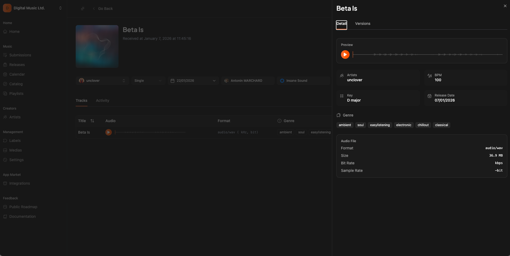Open the Digital Music Ltd. workspace switcher
This screenshot has width=510, height=256.
click(60, 8)
